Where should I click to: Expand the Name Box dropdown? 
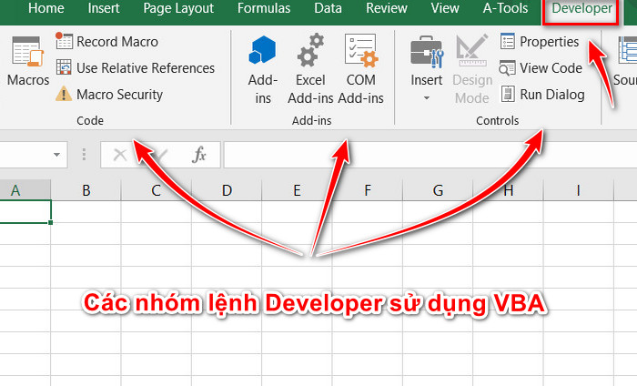pyautogui.click(x=56, y=155)
